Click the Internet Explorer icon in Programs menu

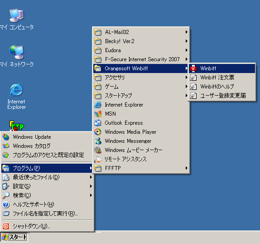(x=98, y=105)
